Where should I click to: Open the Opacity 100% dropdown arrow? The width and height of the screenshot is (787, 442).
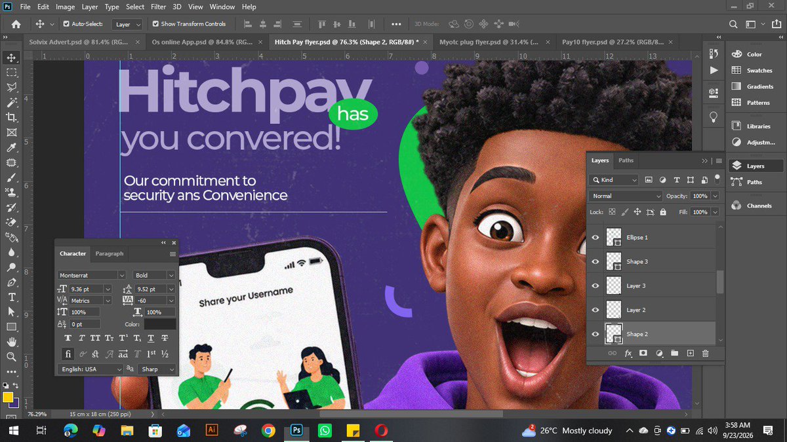(715, 196)
